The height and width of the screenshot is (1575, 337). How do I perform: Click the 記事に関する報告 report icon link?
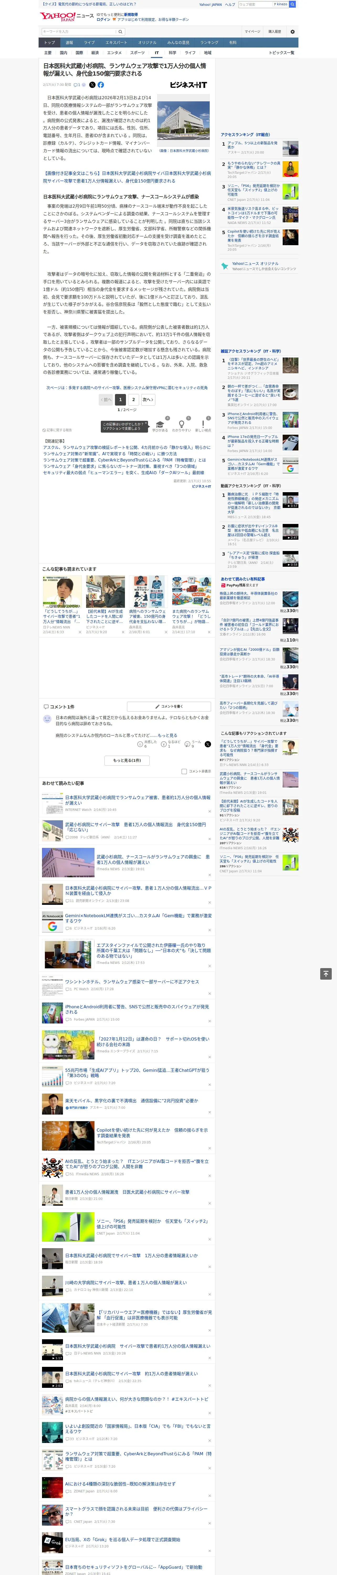click(x=57, y=430)
